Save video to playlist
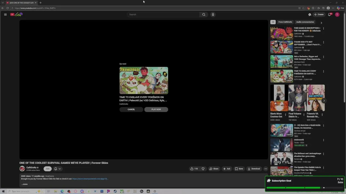This screenshot has height=194, width=346. [239, 169]
